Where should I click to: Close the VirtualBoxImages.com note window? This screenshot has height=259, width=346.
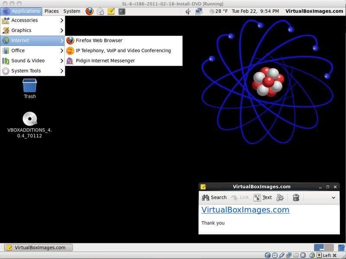pyautogui.click(x=335, y=187)
